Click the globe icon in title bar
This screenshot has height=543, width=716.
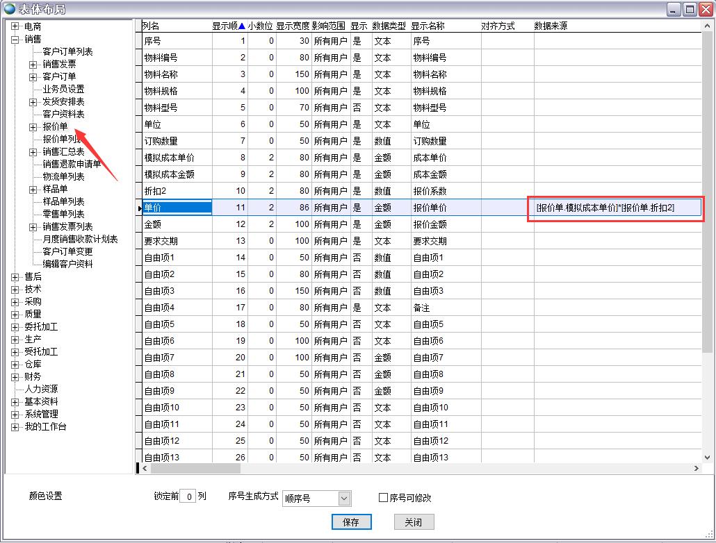(9, 9)
